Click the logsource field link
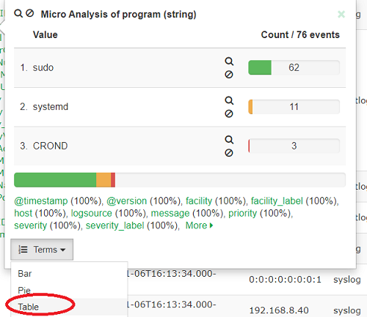The width and height of the screenshot is (367, 317). click(x=91, y=213)
